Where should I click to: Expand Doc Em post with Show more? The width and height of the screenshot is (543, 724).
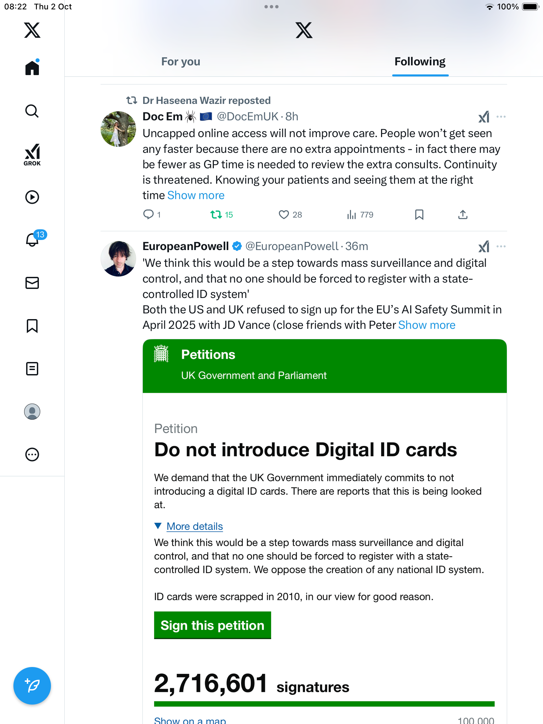pos(196,195)
